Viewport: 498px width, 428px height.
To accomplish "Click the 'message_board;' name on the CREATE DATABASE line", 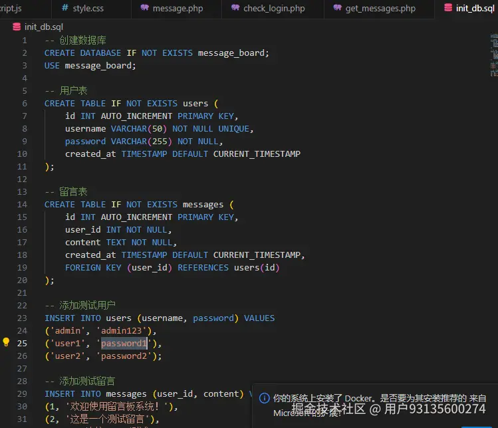I will coord(233,53).
